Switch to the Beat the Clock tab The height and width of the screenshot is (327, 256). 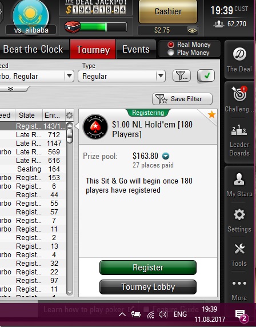coord(33,49)
